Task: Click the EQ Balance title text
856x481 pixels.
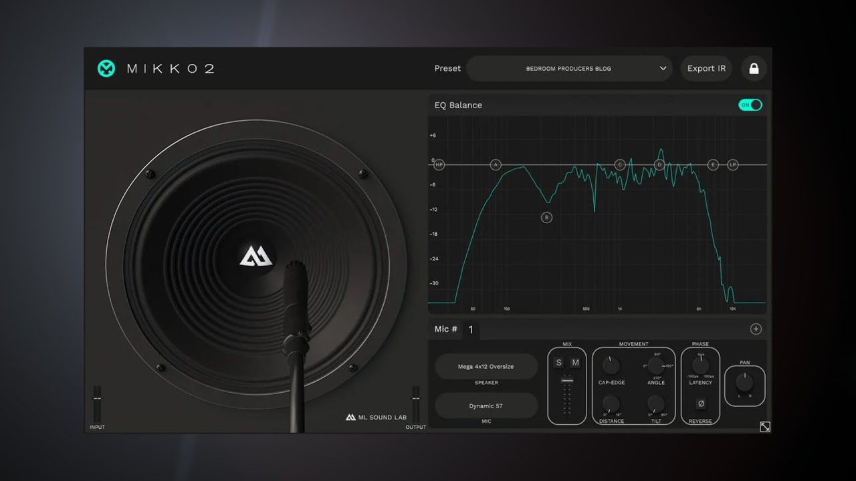Action: point(458,105)
